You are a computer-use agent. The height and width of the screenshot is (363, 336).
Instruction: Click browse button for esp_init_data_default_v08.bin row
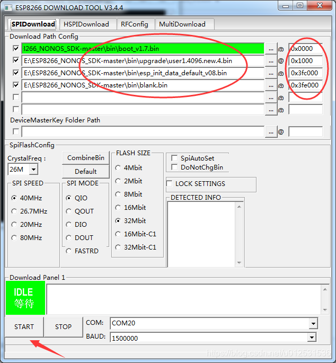coord(271,73)
